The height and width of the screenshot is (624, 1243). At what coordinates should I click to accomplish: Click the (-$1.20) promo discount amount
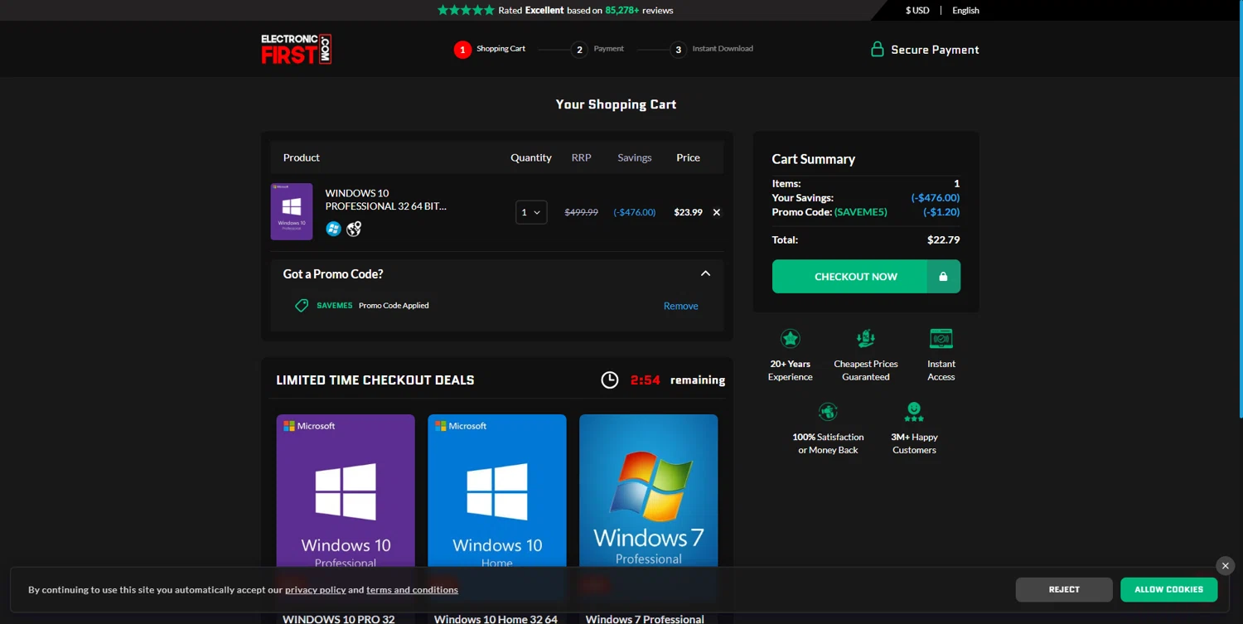[x=941, y=211]
